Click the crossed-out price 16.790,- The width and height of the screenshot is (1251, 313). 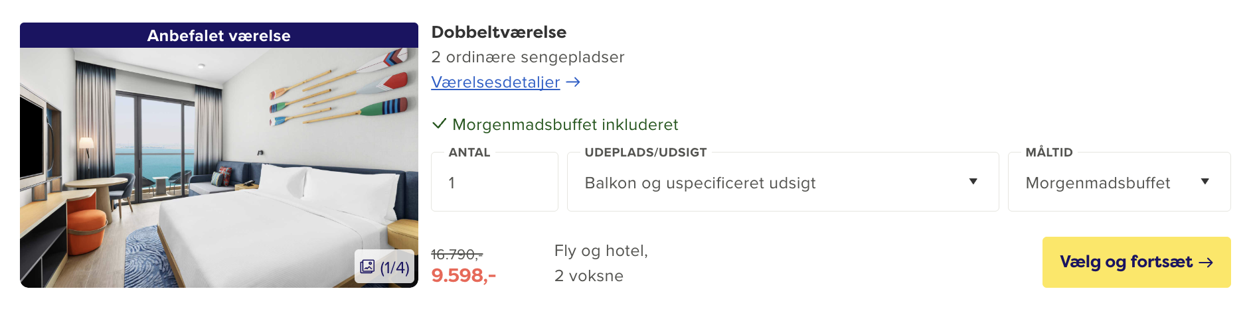[457, 254]
